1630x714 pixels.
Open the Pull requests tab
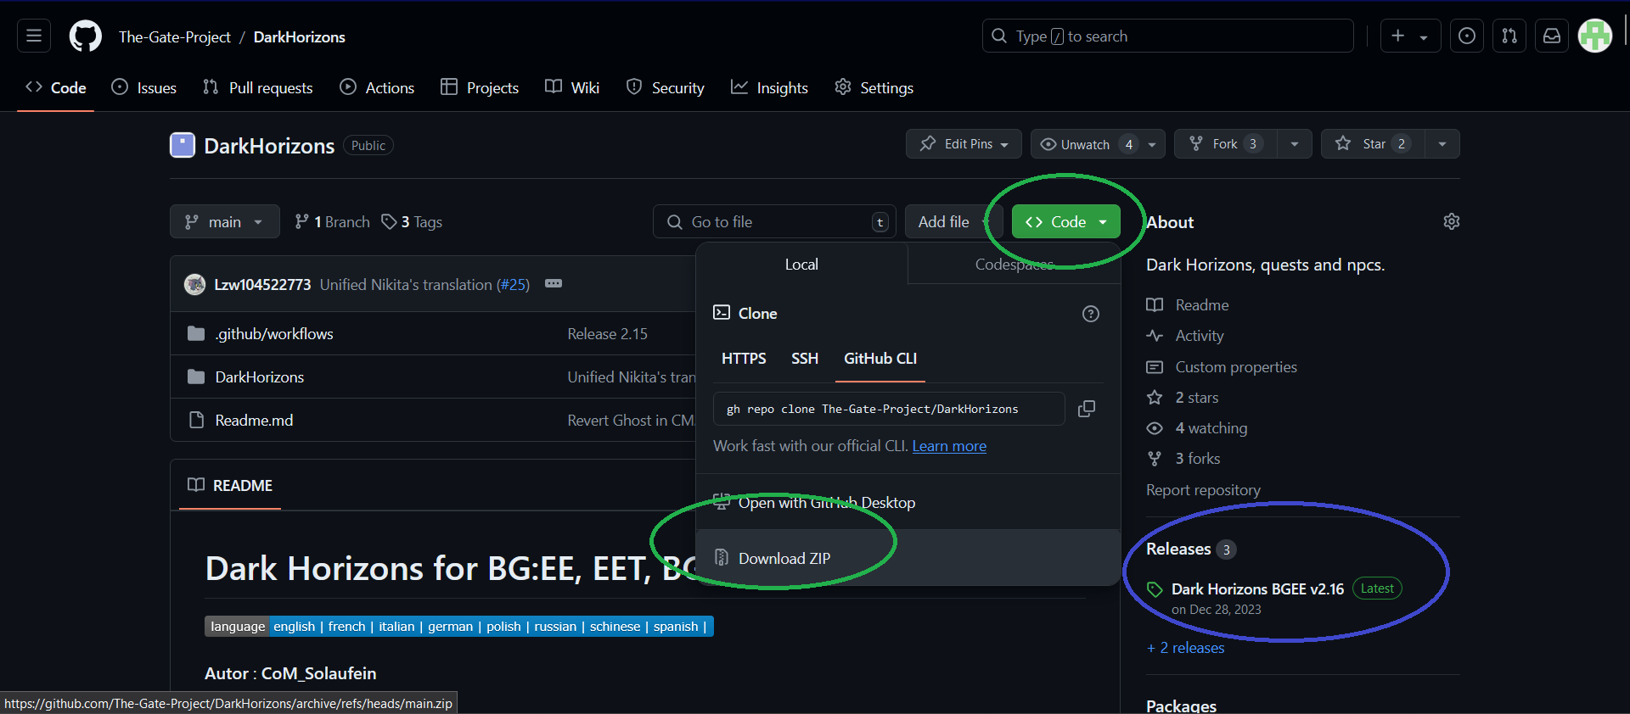258,87
